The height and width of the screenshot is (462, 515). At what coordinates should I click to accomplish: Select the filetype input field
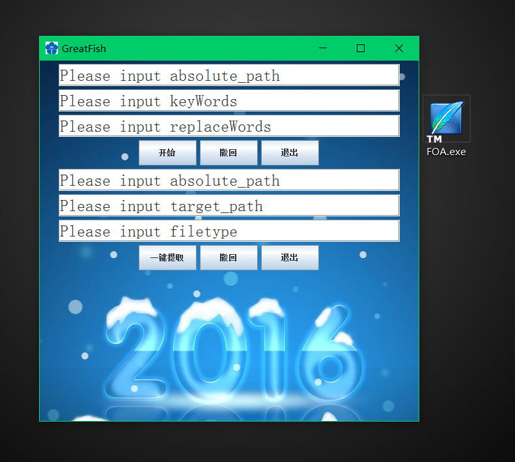coord(229,231)
